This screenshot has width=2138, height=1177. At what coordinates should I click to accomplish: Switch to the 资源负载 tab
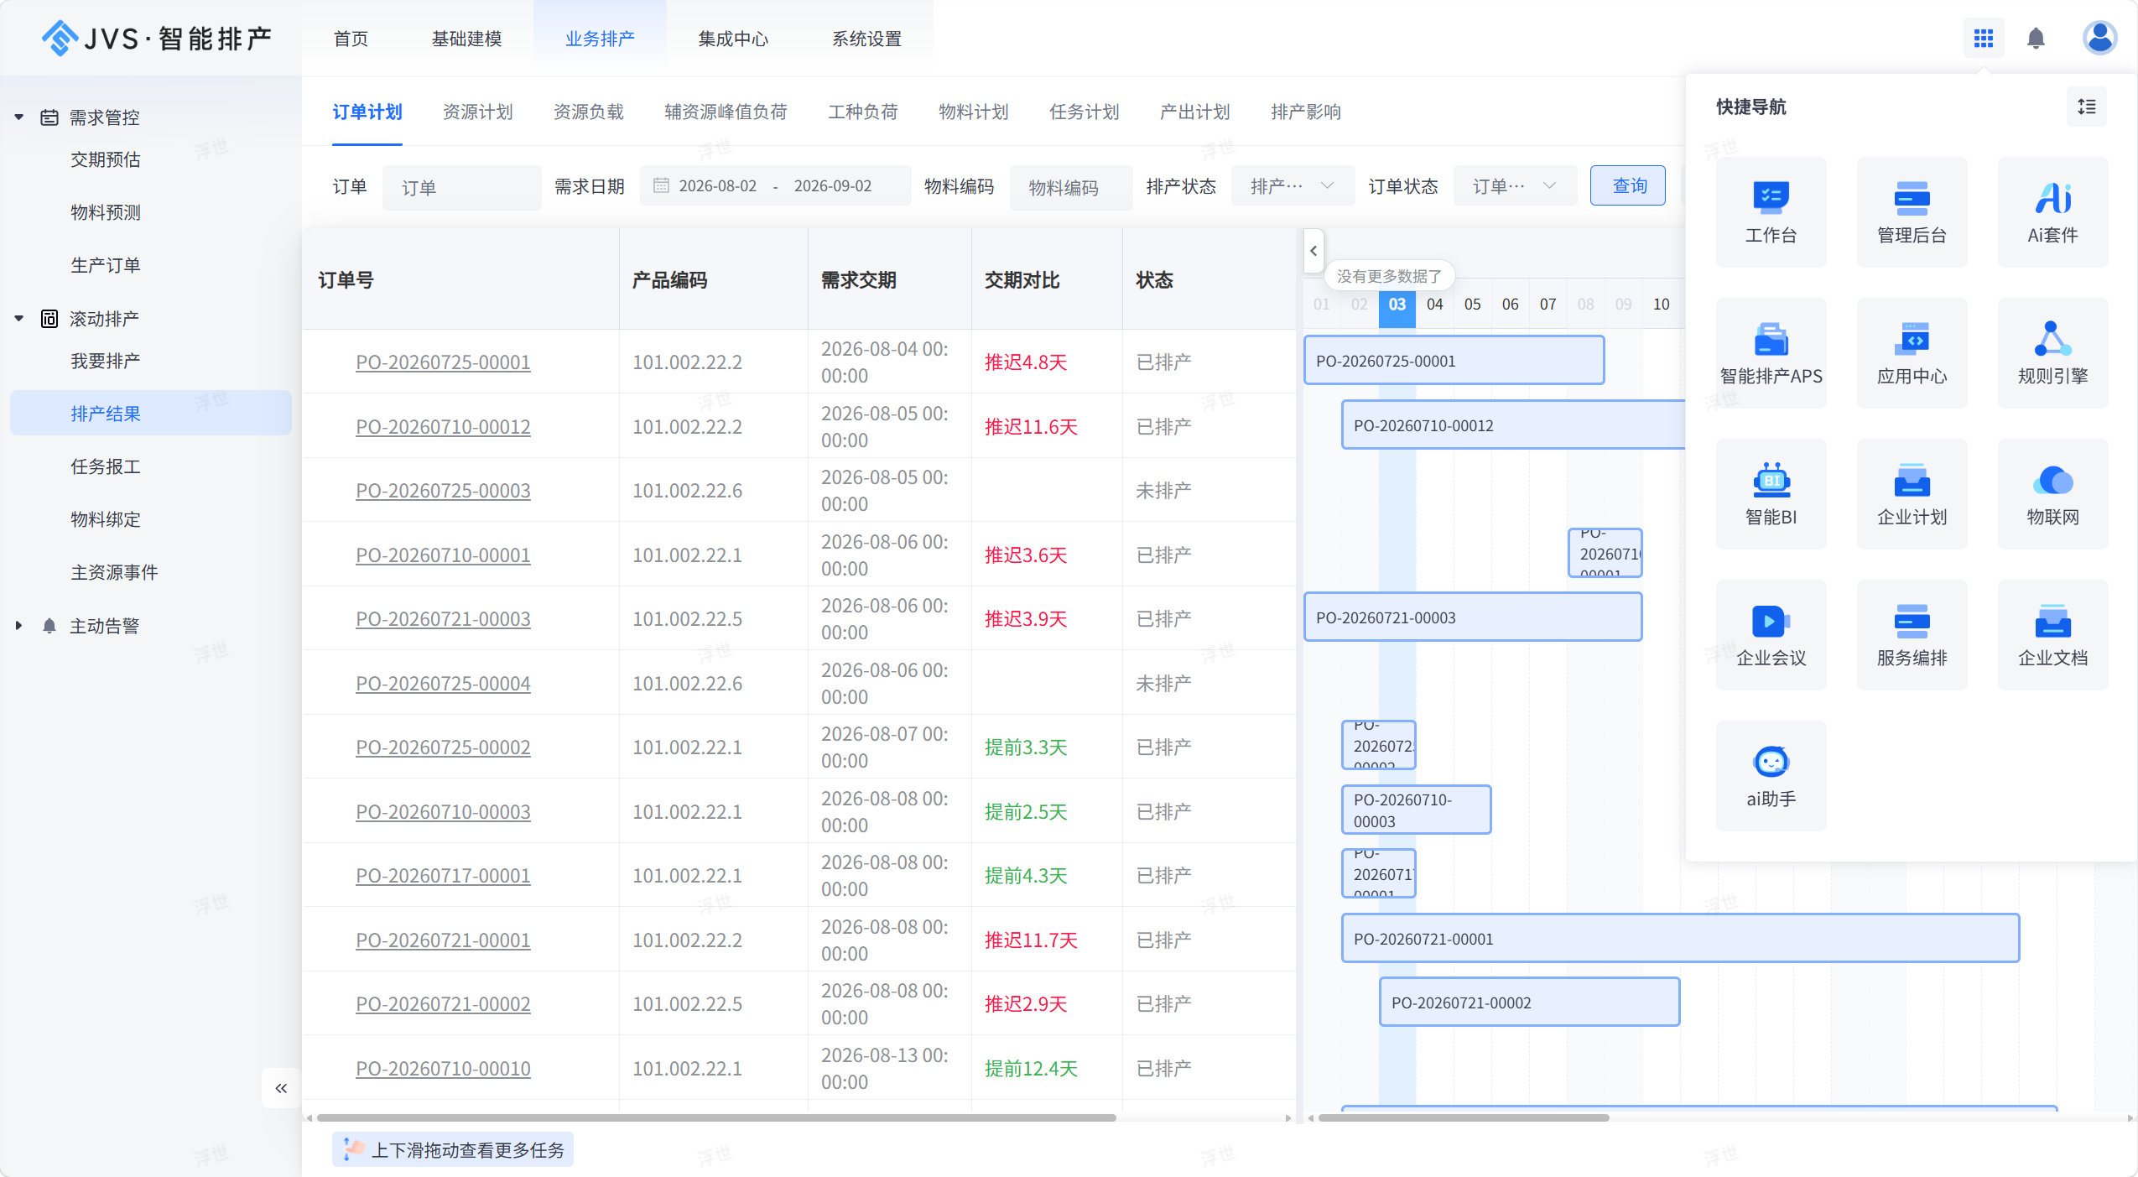coord(588,112)
